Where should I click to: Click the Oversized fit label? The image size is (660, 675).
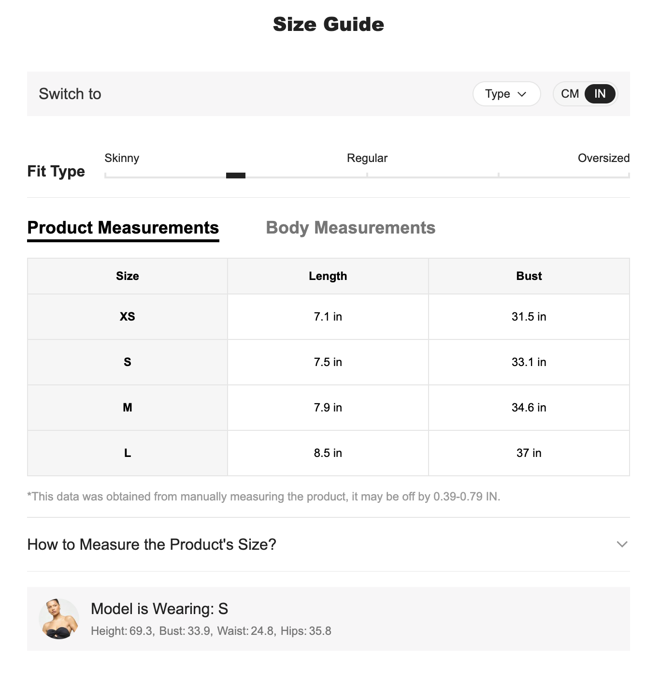[604, 158]
